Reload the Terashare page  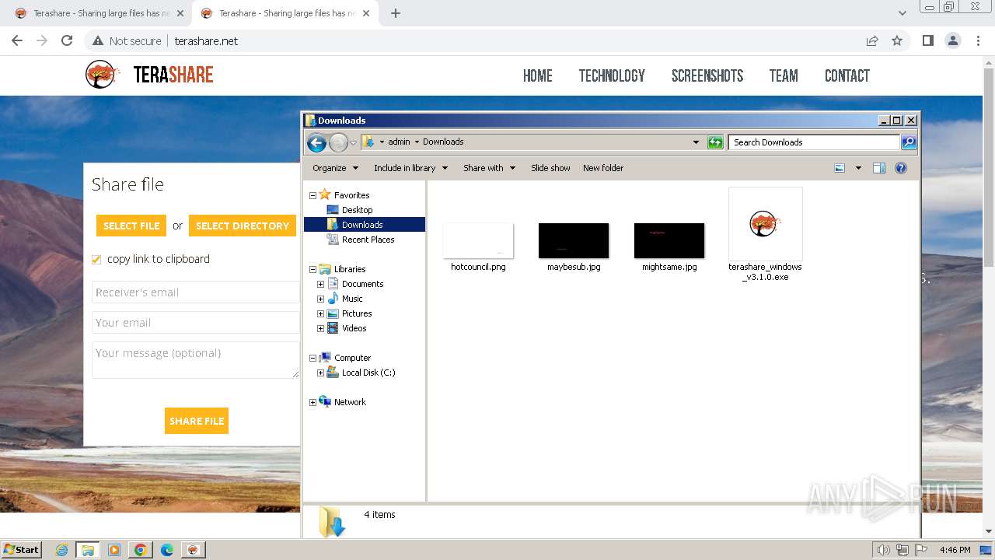tap(67, 40)
